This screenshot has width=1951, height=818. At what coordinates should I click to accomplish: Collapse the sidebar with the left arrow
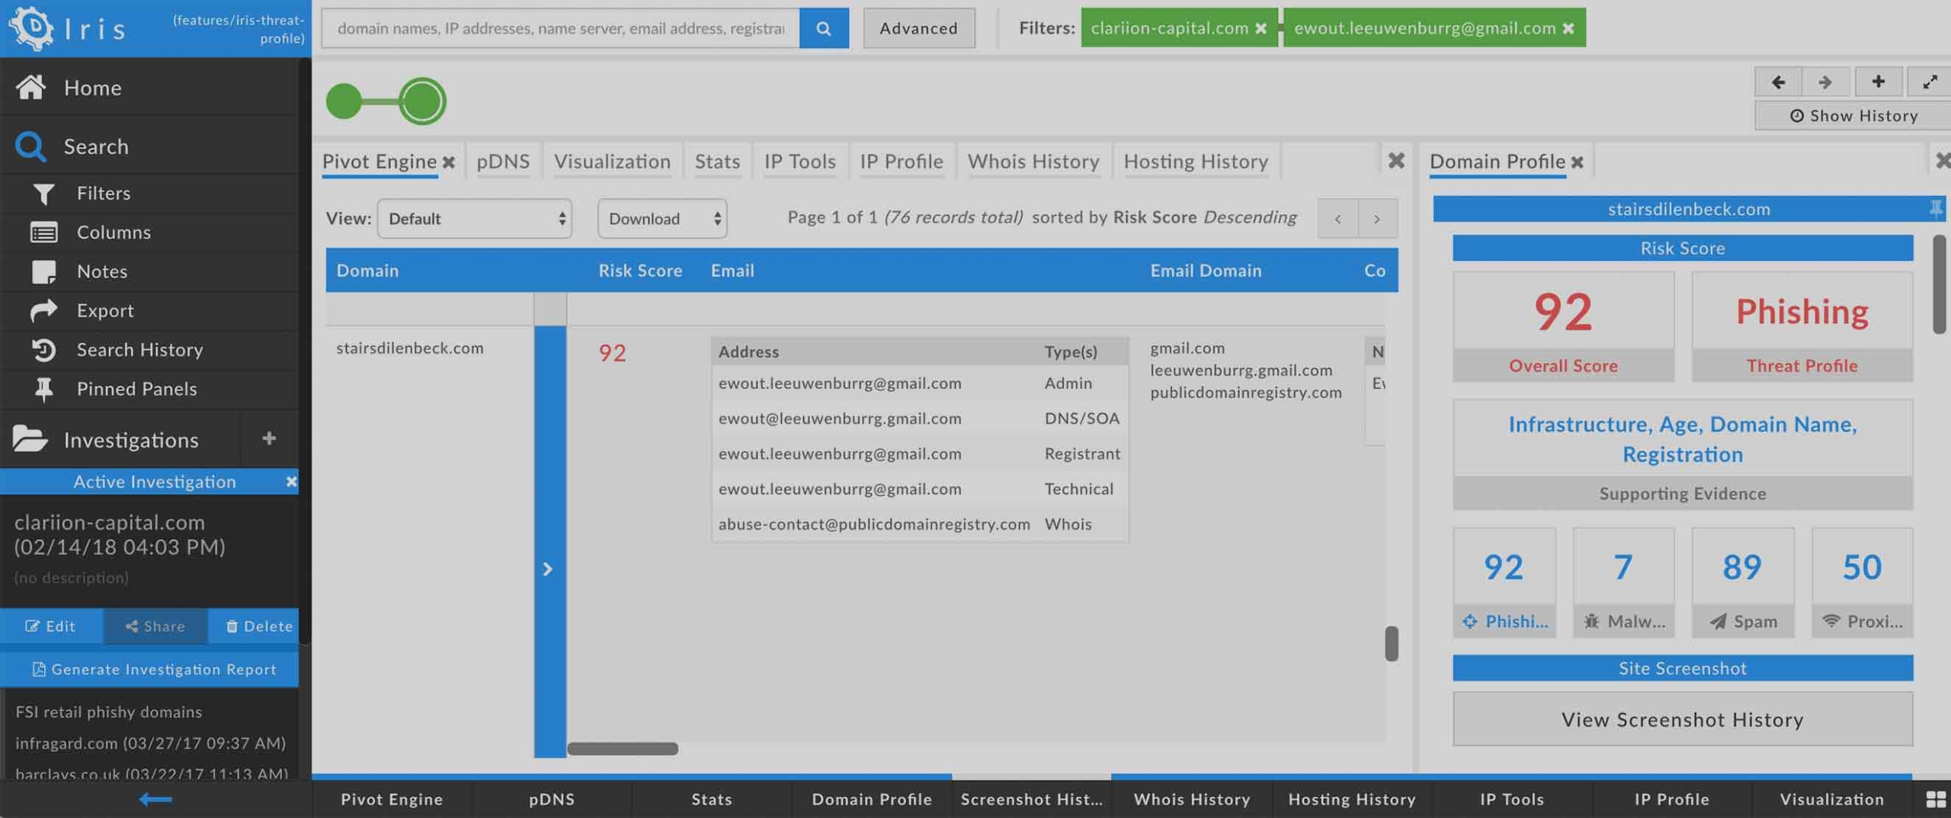tap(155, 799)
